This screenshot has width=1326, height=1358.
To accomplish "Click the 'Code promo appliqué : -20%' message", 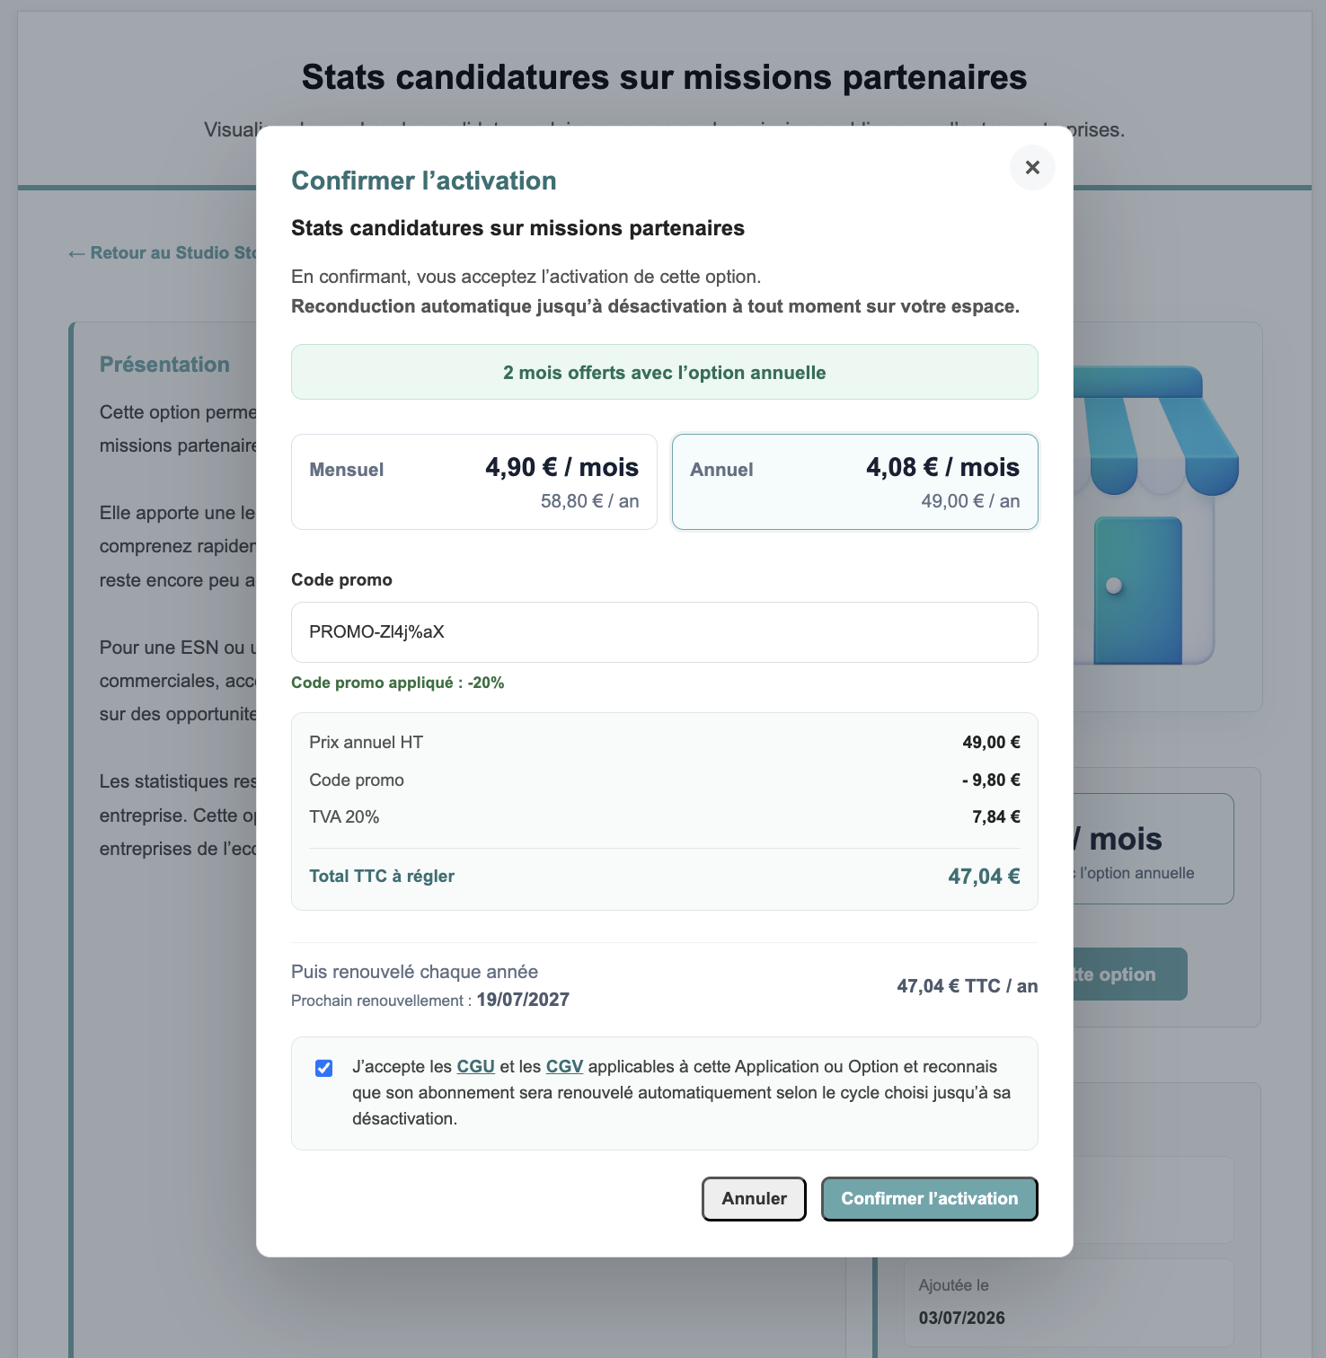I will point(398,683).
